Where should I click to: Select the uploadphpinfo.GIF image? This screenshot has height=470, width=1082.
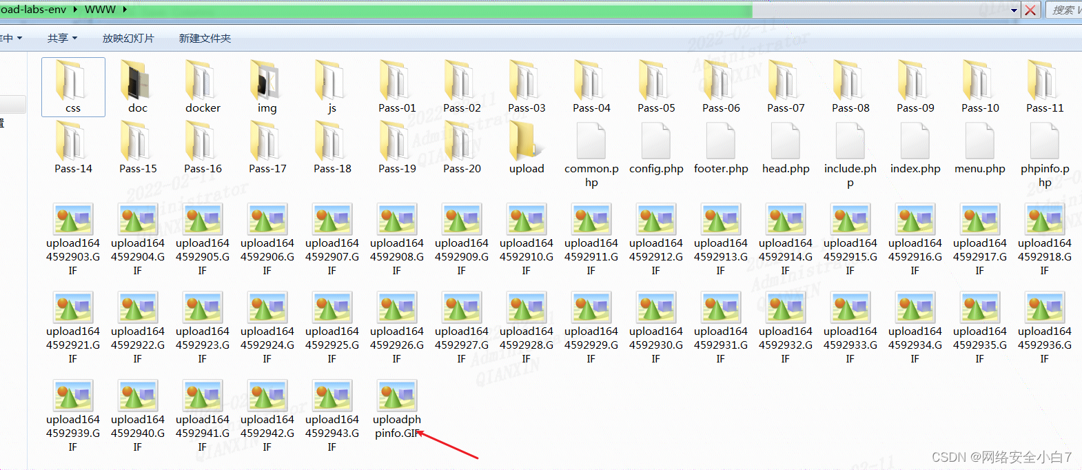click(x=397, y=409)
